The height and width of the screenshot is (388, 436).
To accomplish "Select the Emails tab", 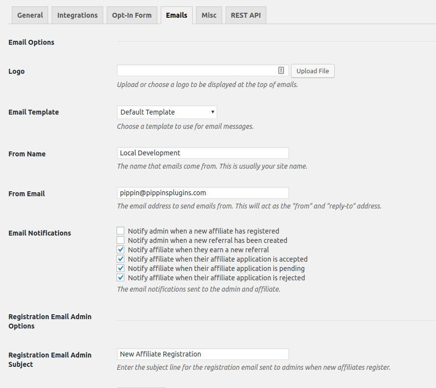I will tap(176, 15).
